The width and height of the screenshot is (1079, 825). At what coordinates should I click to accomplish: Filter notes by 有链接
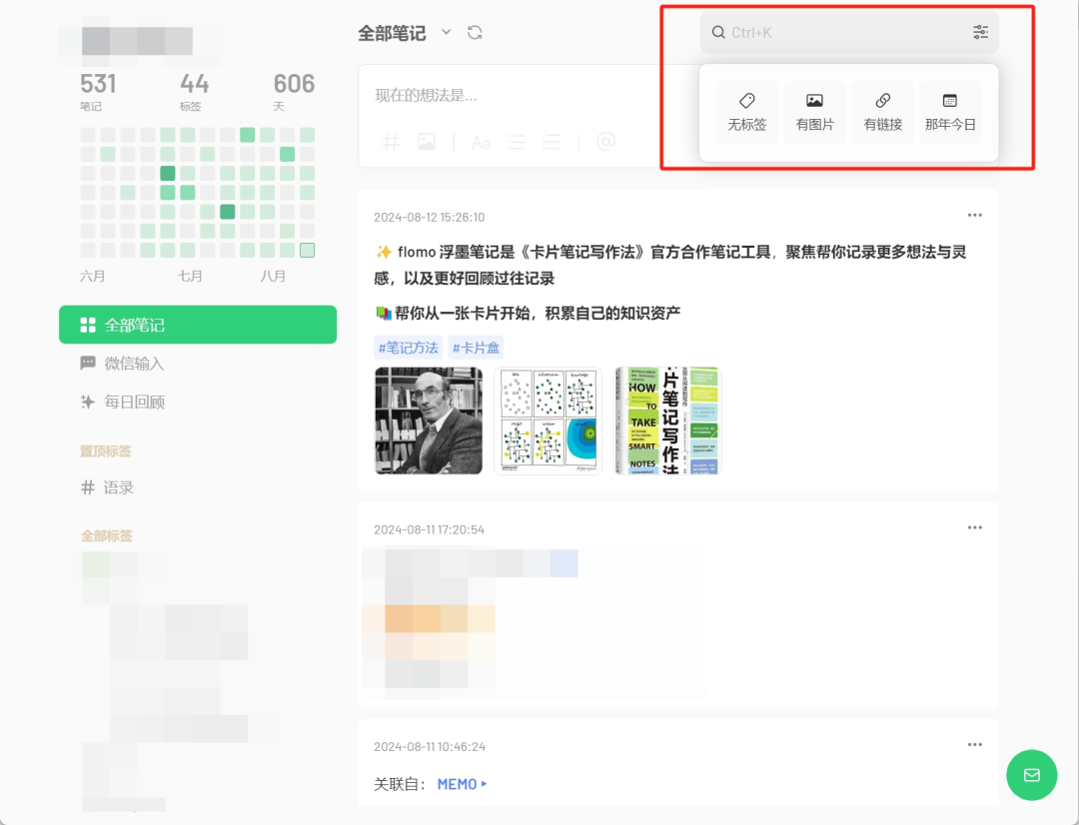tap(883, 112)
